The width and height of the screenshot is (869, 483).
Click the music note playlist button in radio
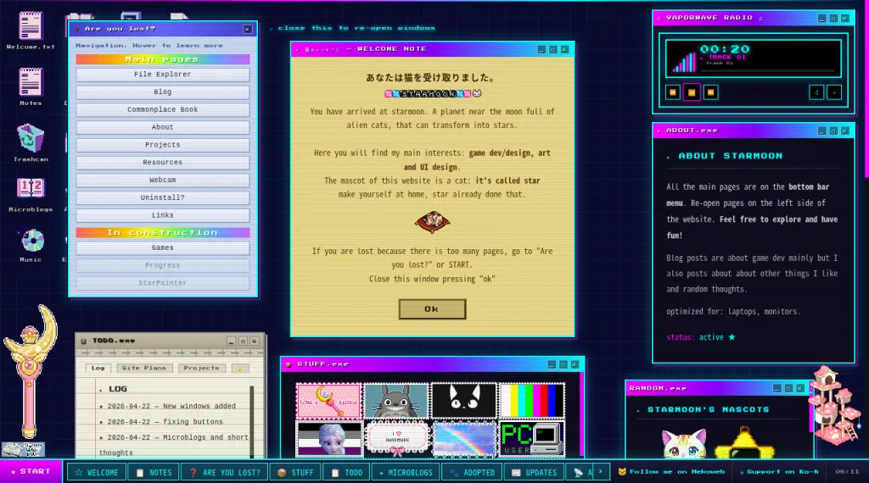(816, 92)
